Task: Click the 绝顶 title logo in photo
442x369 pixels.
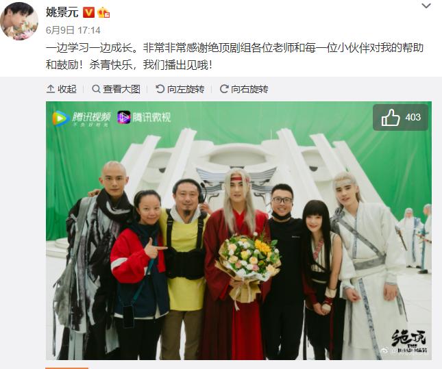Action: click(x=408, y=342)
